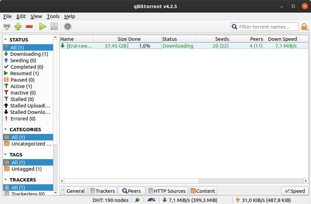311x204 pixels.
Task: Click in Filter torrent names field
Action: click(264, 27)
